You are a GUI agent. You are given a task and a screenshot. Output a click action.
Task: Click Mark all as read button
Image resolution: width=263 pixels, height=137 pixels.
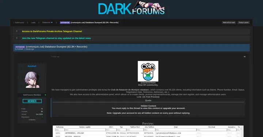coord(229,23)
